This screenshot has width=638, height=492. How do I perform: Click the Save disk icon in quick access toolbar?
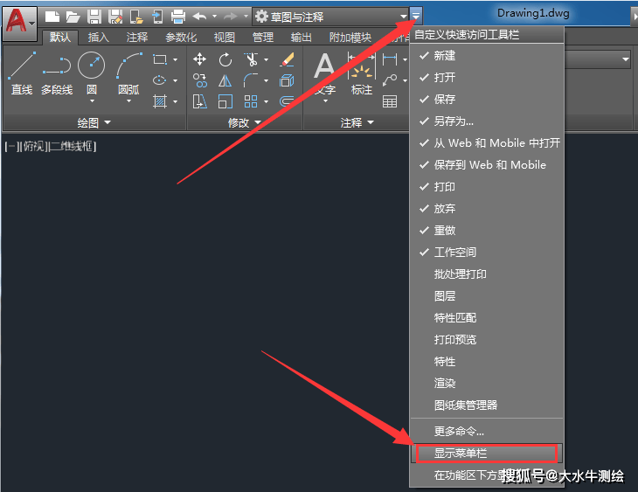coord(94,17)
